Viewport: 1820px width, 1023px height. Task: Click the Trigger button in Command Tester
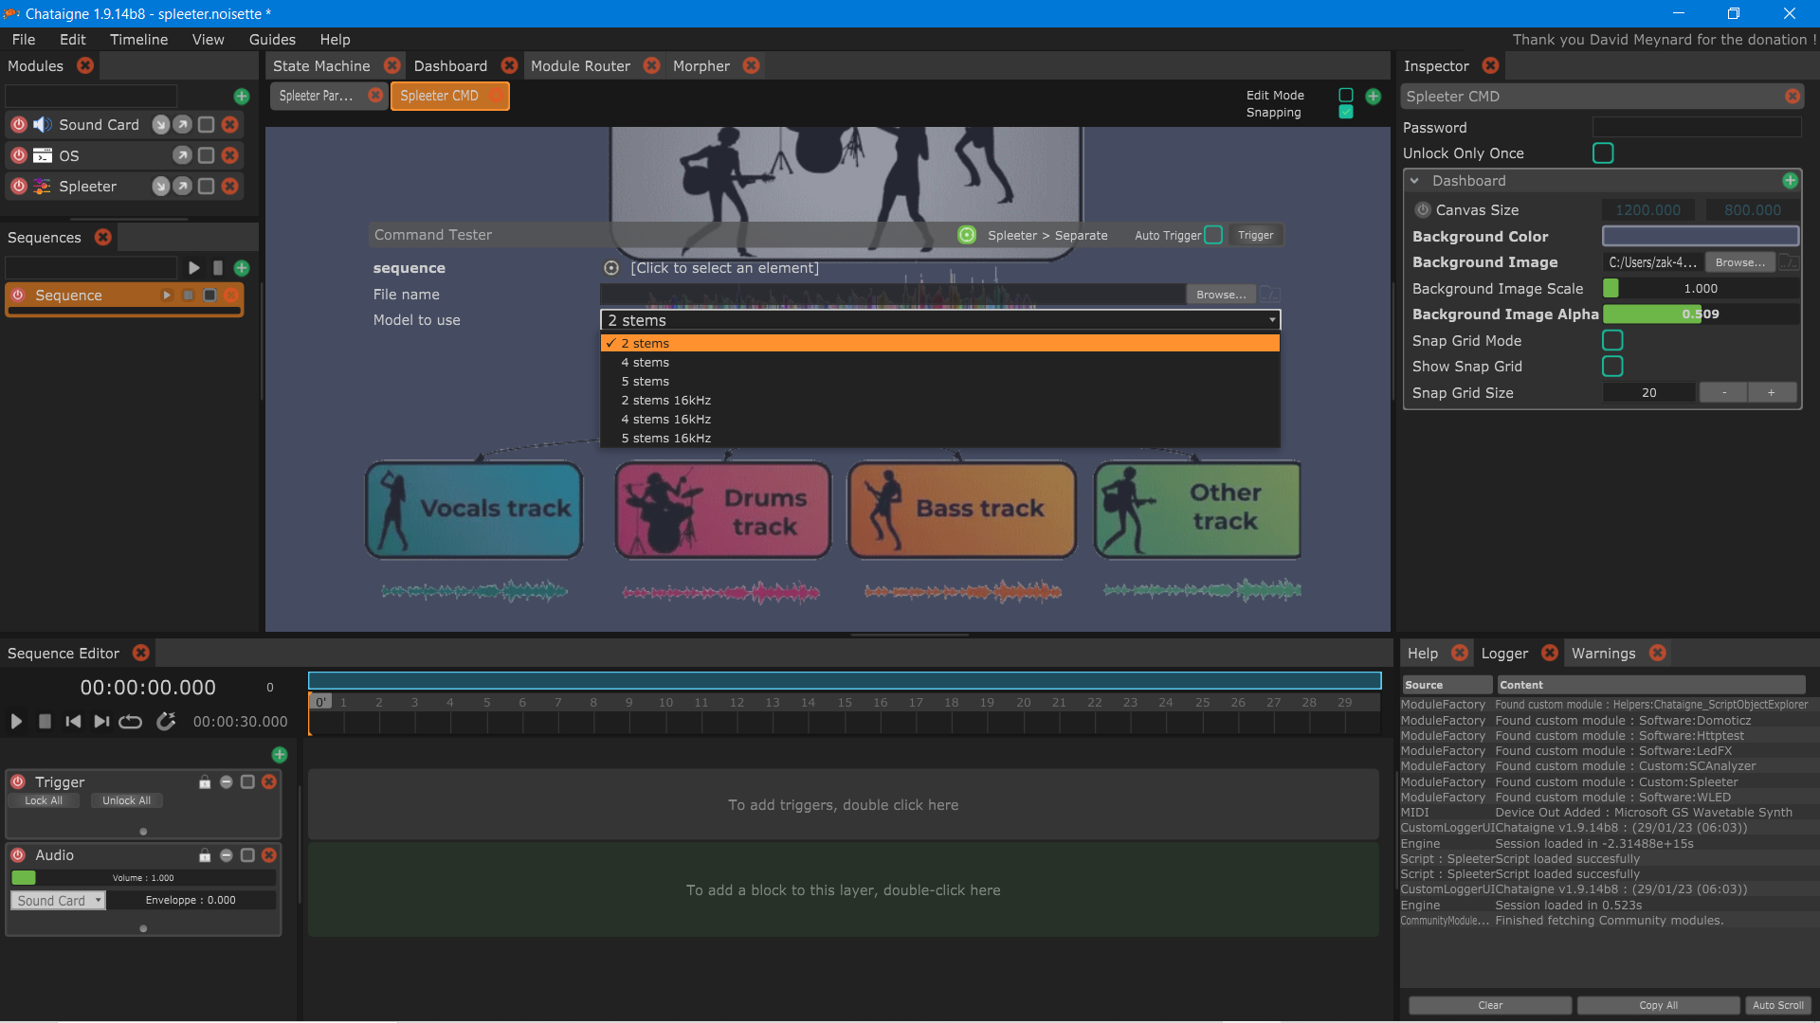tap(1255, 235)
